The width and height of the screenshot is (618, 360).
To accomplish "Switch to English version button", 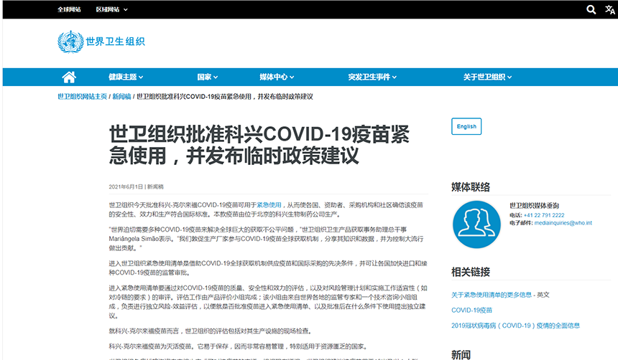I will (466, 126).
